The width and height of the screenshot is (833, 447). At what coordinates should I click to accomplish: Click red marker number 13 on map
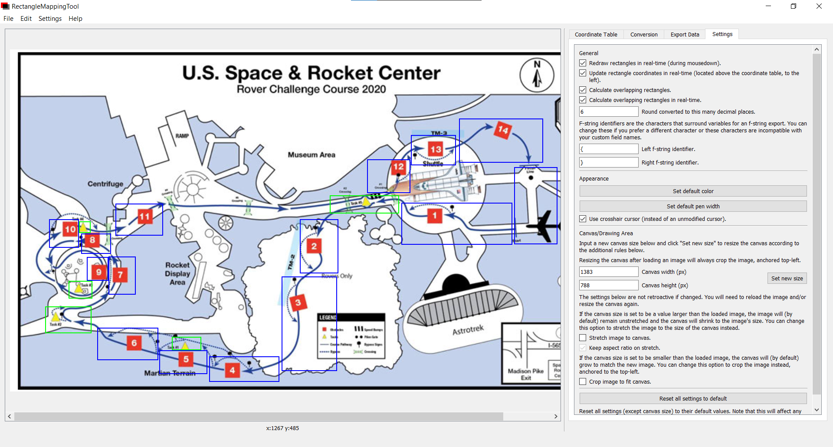coord(436,150)
